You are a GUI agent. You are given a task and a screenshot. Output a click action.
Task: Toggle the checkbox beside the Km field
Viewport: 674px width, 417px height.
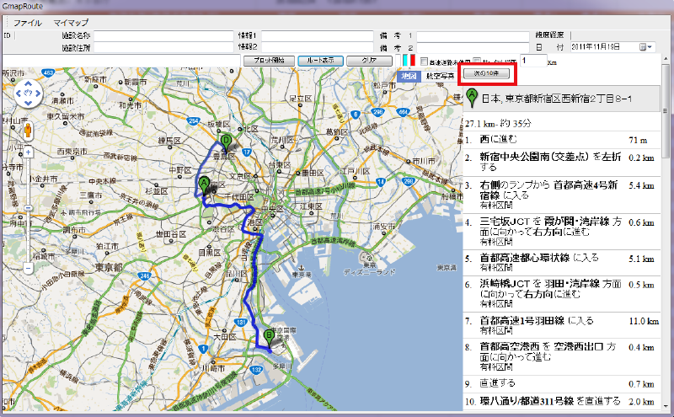(478, 61)
